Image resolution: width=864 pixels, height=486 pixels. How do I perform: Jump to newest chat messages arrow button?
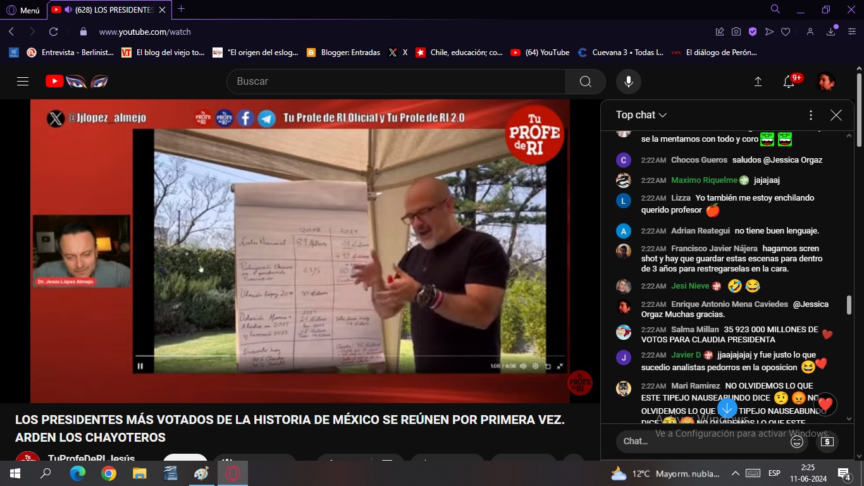click(727, 407)
